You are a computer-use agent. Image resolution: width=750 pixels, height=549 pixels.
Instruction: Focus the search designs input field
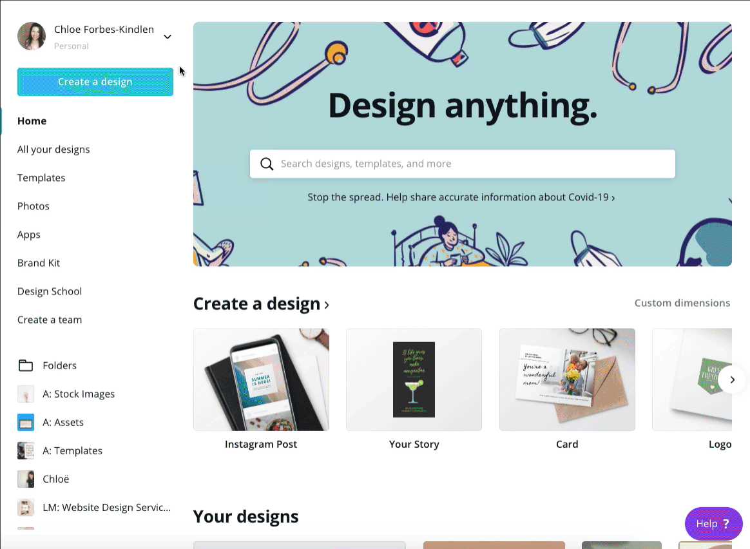(x=463, y=164)
